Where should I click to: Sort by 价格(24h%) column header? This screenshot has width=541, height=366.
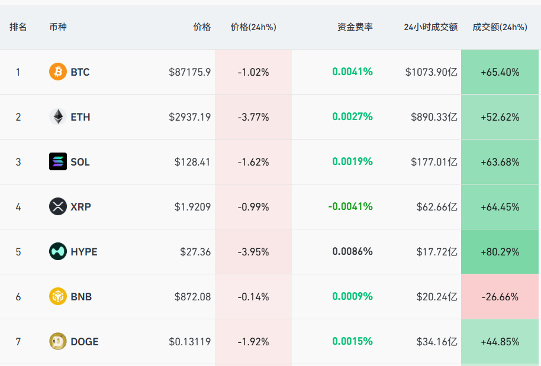pyautogui.click(x=253, y=27)
